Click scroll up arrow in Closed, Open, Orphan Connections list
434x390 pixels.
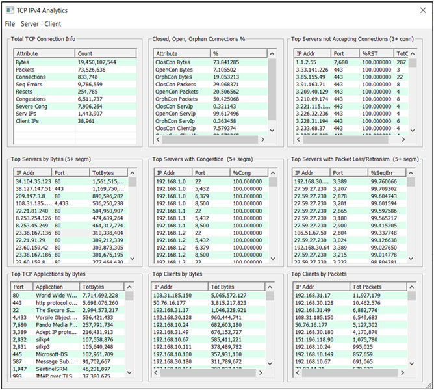[x=272, y=54]
